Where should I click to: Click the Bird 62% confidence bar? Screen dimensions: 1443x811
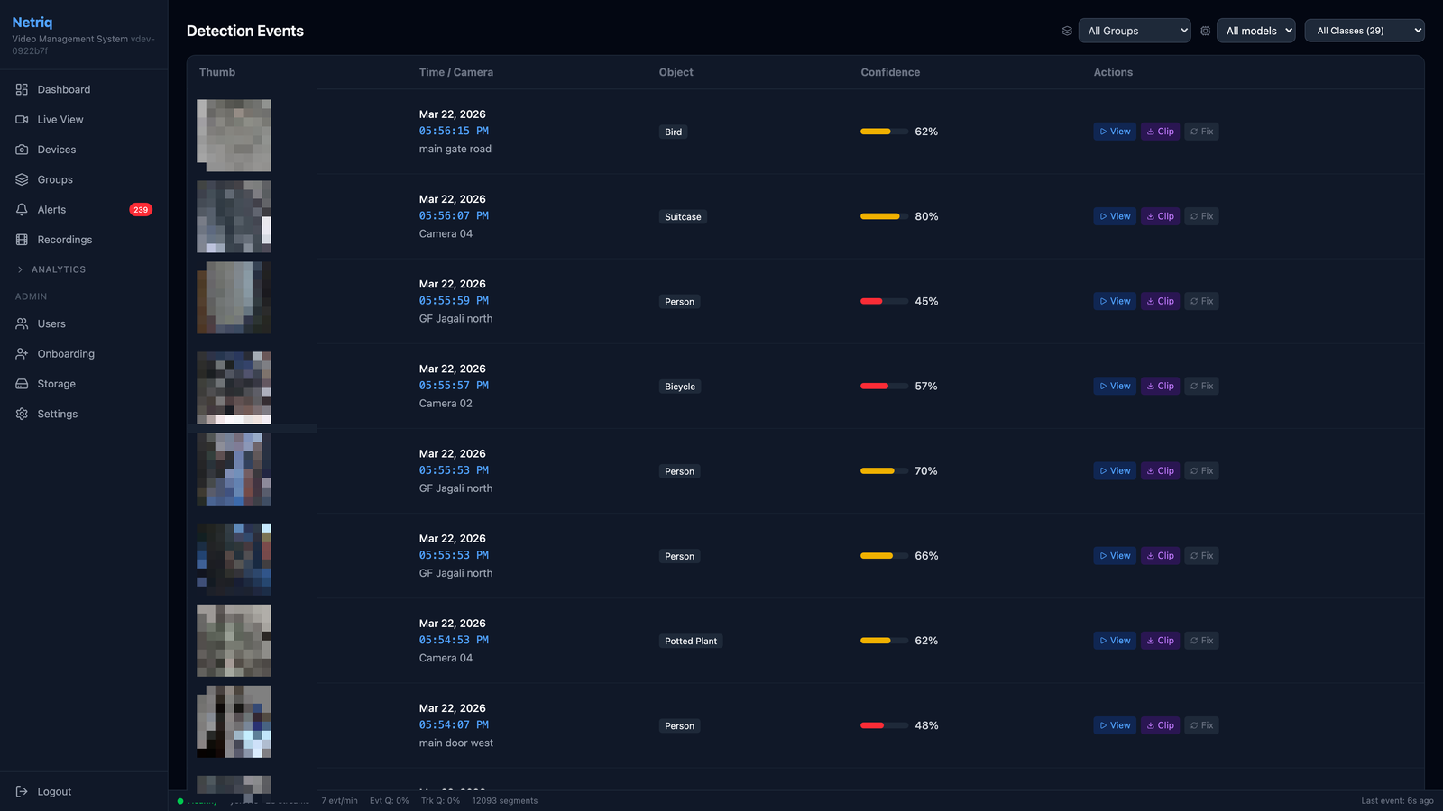pyautogui.click(x=884, y=132)
